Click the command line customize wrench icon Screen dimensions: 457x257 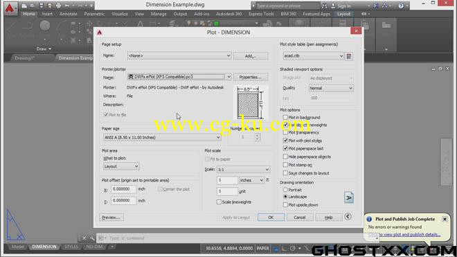[92, 238]
